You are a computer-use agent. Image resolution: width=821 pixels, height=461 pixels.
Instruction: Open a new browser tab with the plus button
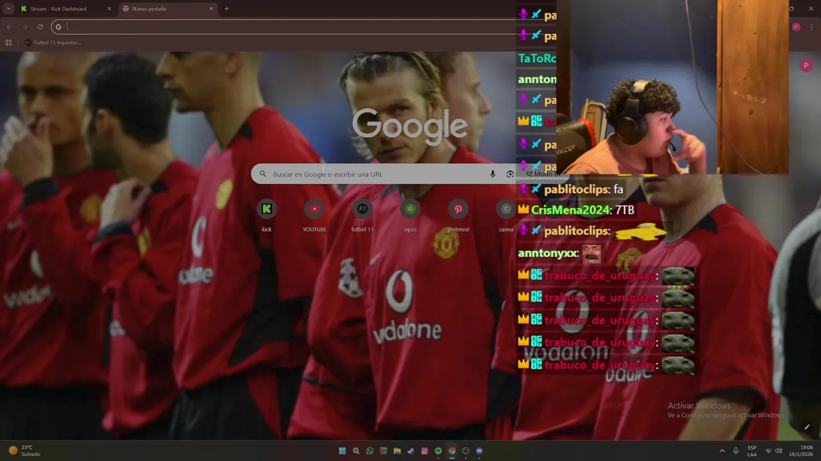click(x=226, y=9)
